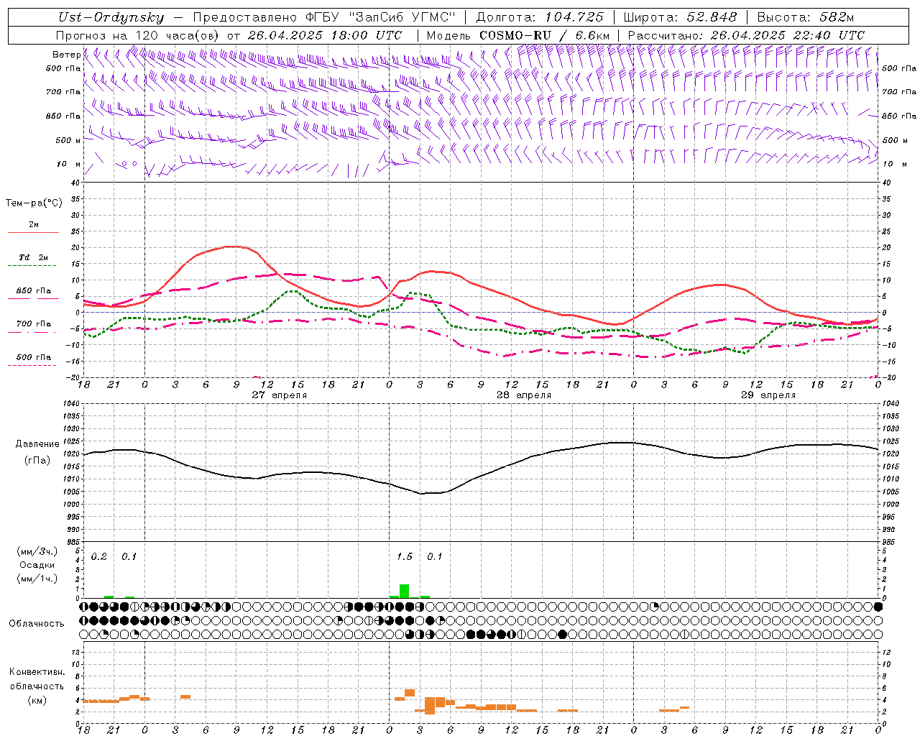Click the isolated black circle in the lowest cloudiness row
The width and height of the screenshot is (920, 736).
(x=563, y=634)
